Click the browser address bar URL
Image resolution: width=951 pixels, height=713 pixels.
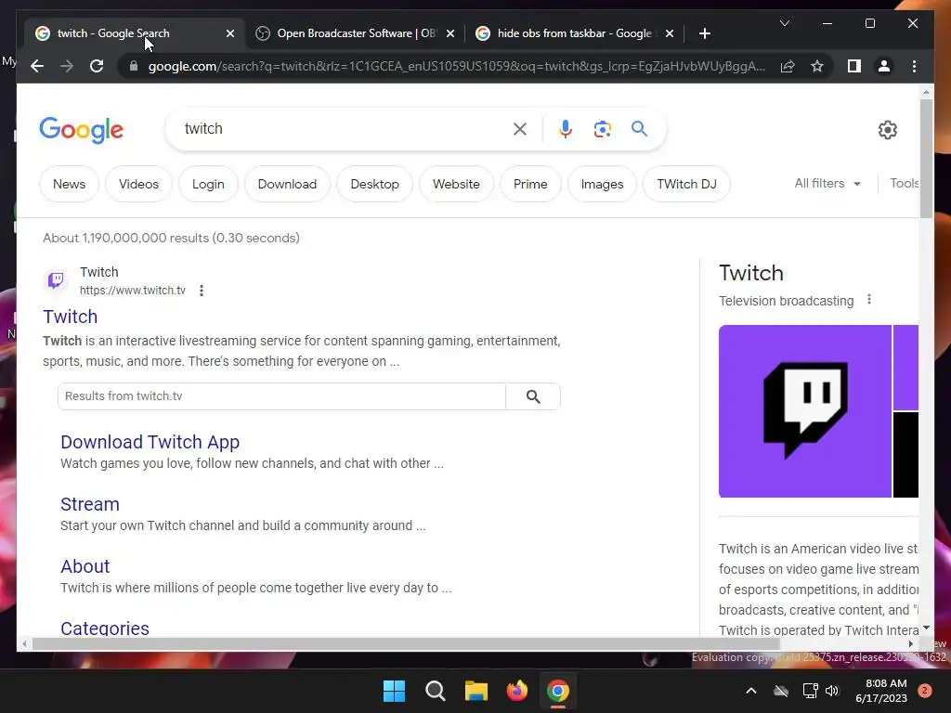click(x=456, y=66)
